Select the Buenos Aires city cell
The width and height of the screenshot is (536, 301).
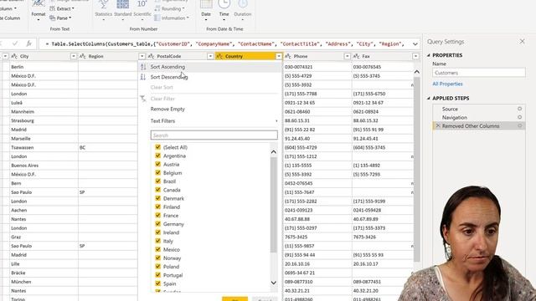44,166
